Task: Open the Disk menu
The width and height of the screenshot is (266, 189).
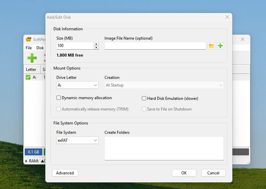Action: 40,48
